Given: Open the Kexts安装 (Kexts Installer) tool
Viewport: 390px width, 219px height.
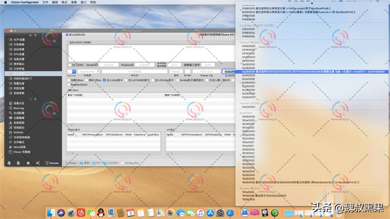Looking at the screenshot, I should (17, 147).
